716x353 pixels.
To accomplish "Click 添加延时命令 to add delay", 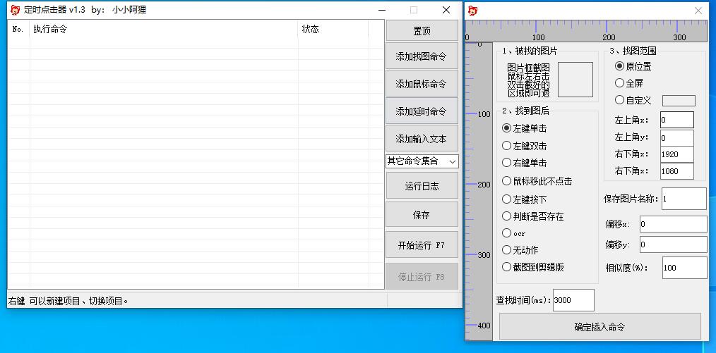I will click(422, 111).
